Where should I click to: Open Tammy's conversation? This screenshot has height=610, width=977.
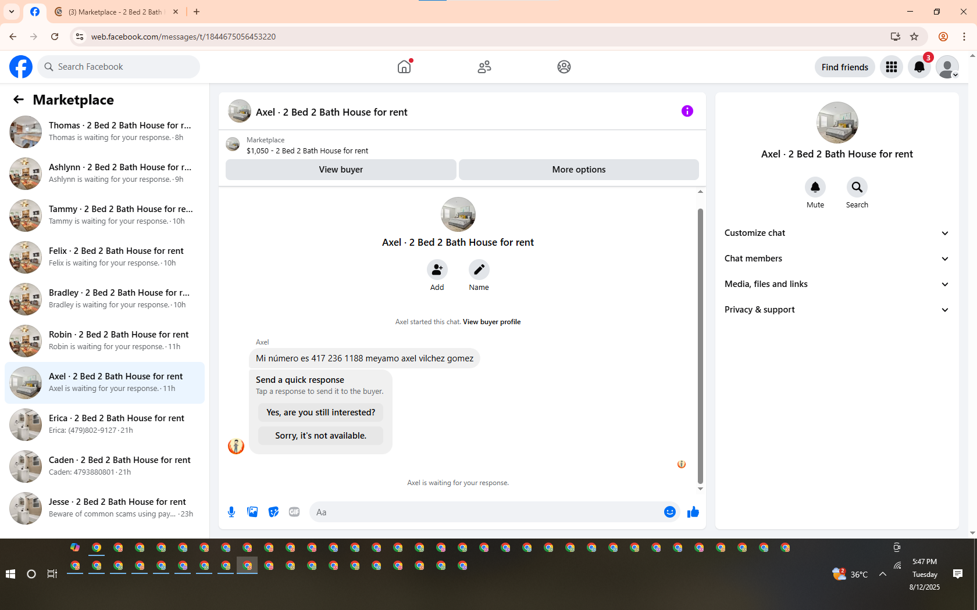[x=105, y=216]
